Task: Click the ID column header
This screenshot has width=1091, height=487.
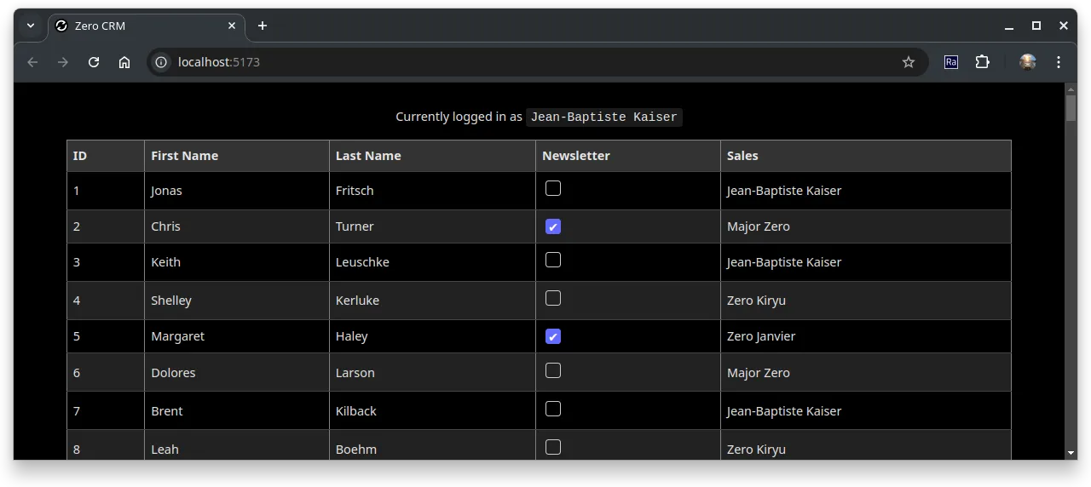Action: click(106, 156)
